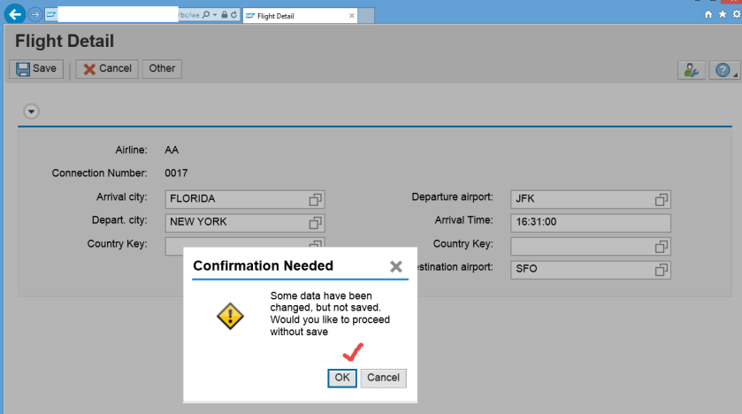This screenshot has height=414, width=742.
Task: Click the browser address bar URL text
Action: click(188, 15)
